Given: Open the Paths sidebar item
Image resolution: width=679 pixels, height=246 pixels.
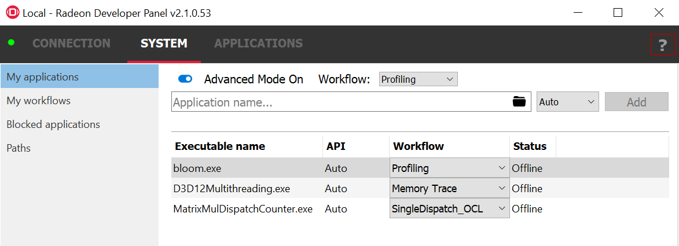Looking at the screenshot, I should (19, 148).
